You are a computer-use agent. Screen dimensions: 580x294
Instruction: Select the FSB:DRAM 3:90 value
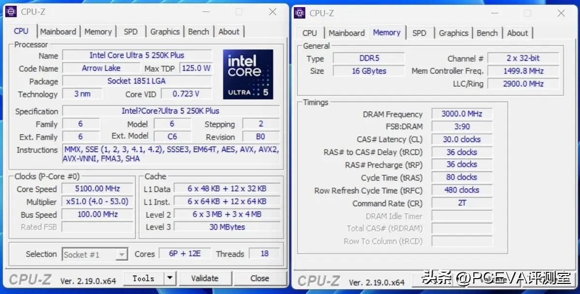(462, 127)
